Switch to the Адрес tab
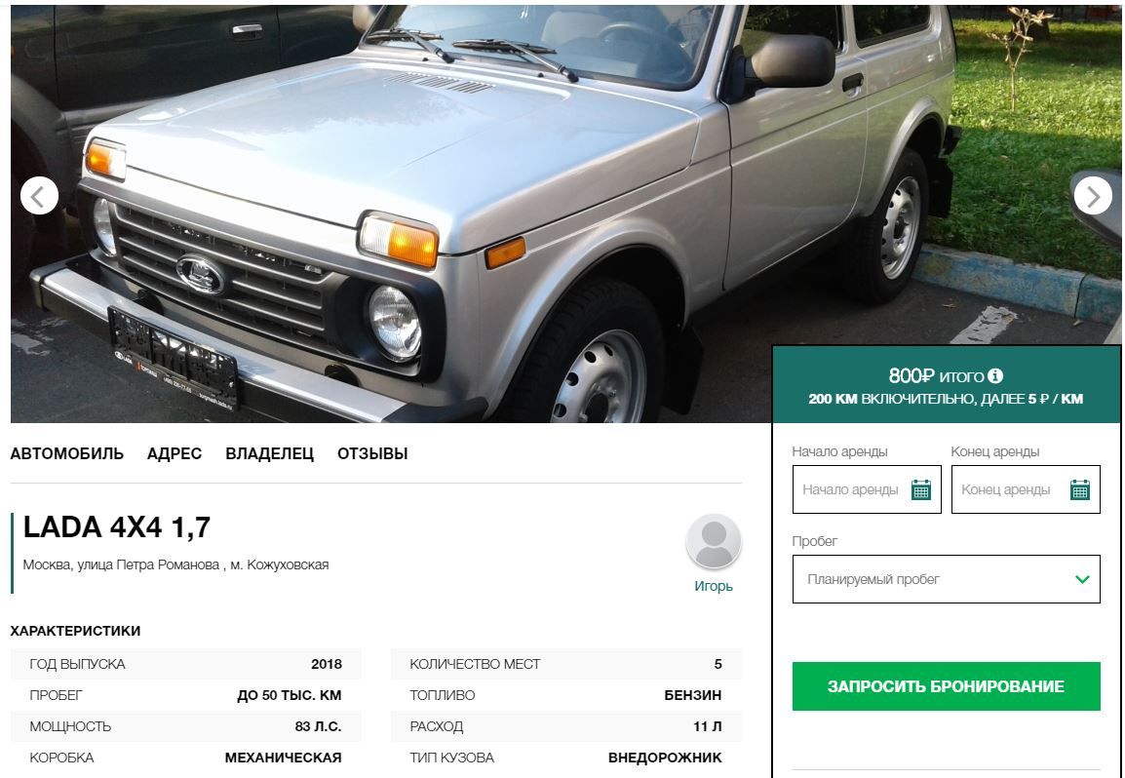The height and width of the screenshot is (778, 1125). point(175,453)
